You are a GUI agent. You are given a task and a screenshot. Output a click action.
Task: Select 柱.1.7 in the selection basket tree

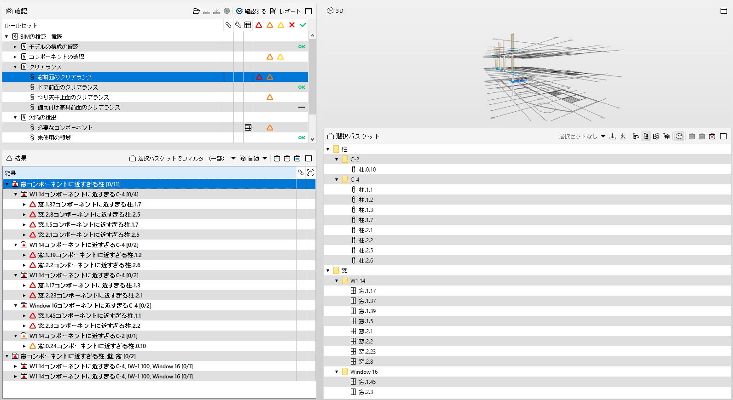tap(366, 220)
